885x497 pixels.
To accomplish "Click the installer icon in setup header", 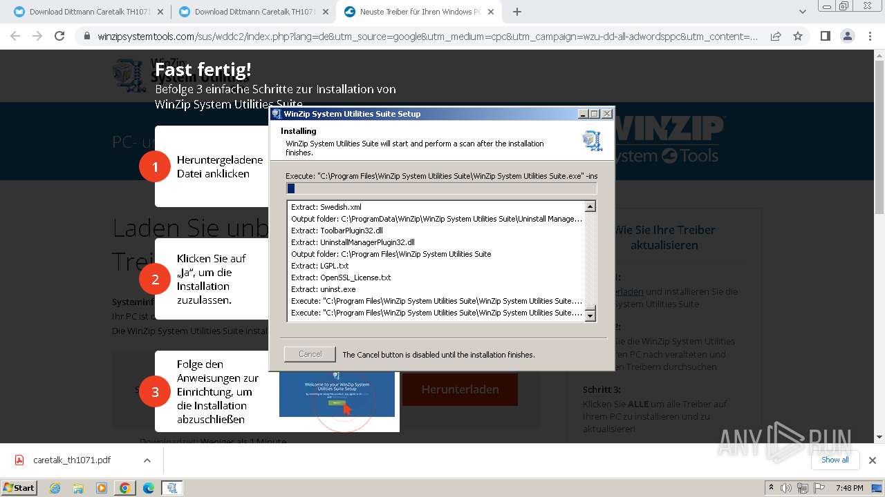I will point(592,140).
